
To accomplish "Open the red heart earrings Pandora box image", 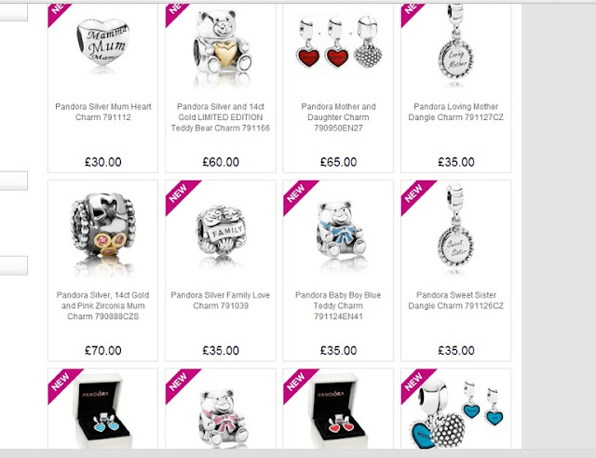I will click(x=338, y=411).
